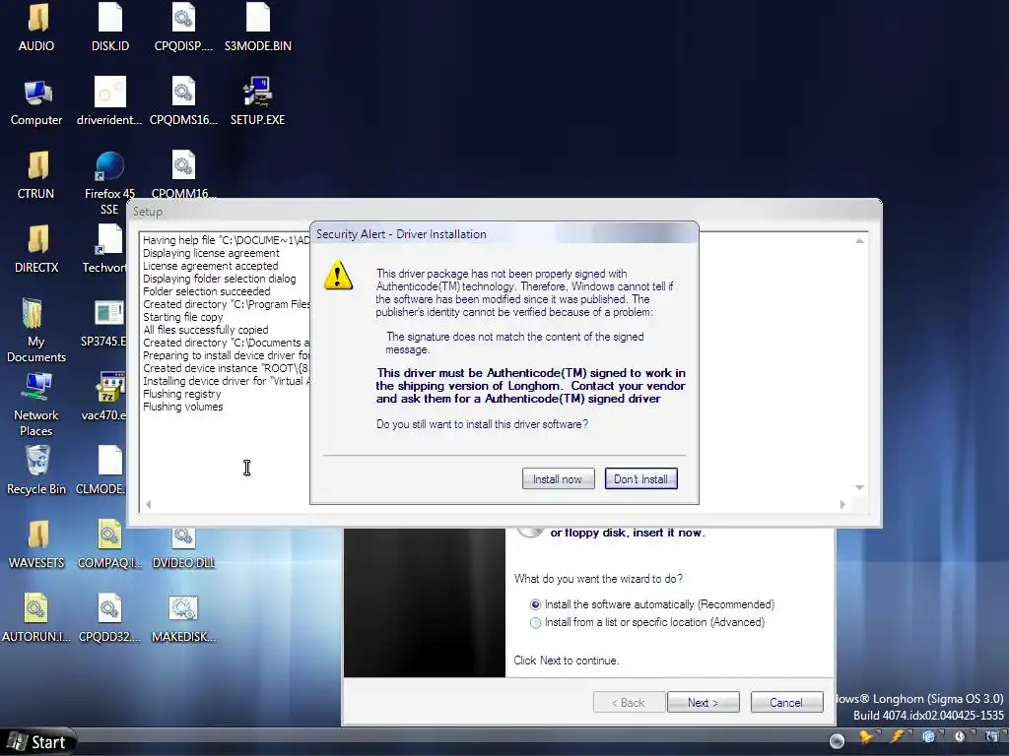Viewport: 1009px width, 756px height.
Task: Select the SP3745 executable icon
Action: pos(106,324)
